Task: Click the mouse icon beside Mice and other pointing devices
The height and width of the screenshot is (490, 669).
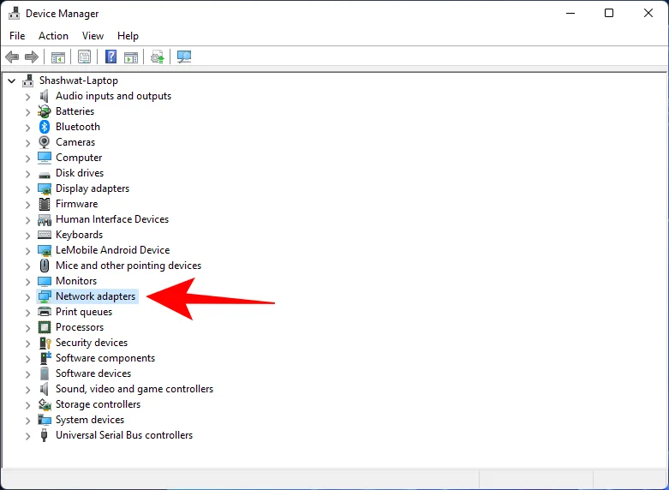Action: (45, 266)
